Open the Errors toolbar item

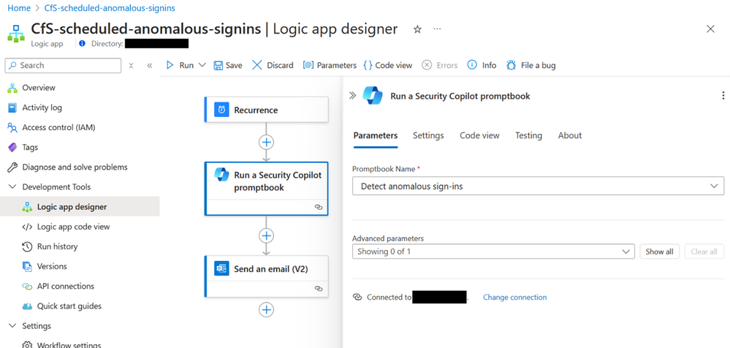(439, 65)
